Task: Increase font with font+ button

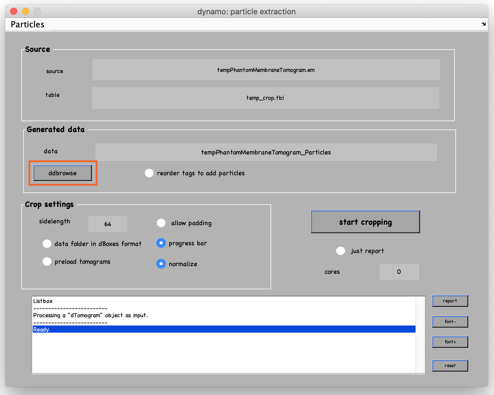Action: pos(450,342)
